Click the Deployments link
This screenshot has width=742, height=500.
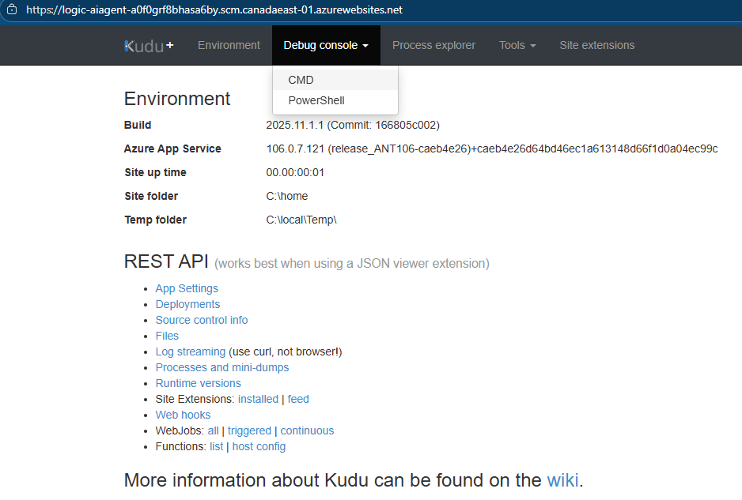(187, 304)
